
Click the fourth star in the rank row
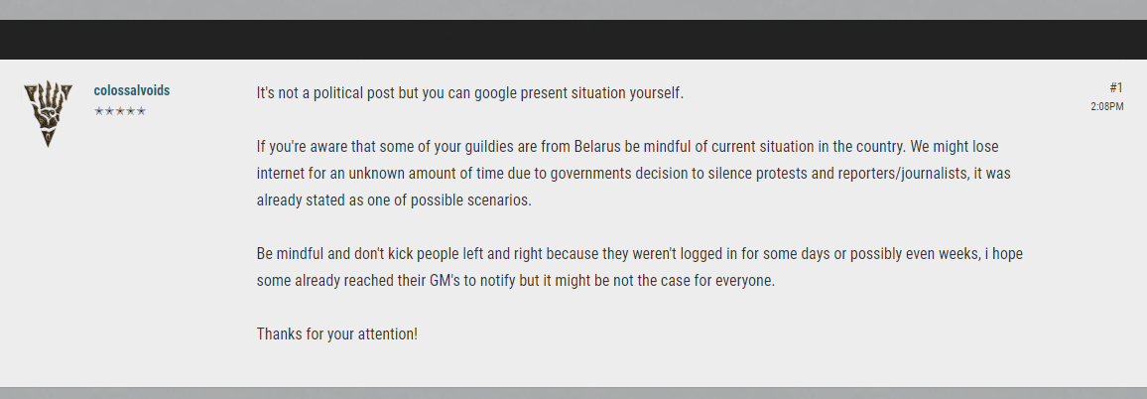point(131,111)
